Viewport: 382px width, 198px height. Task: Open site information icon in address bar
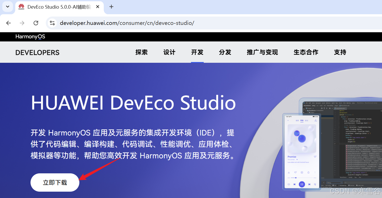pyautogui.click(x=52, y=23)
